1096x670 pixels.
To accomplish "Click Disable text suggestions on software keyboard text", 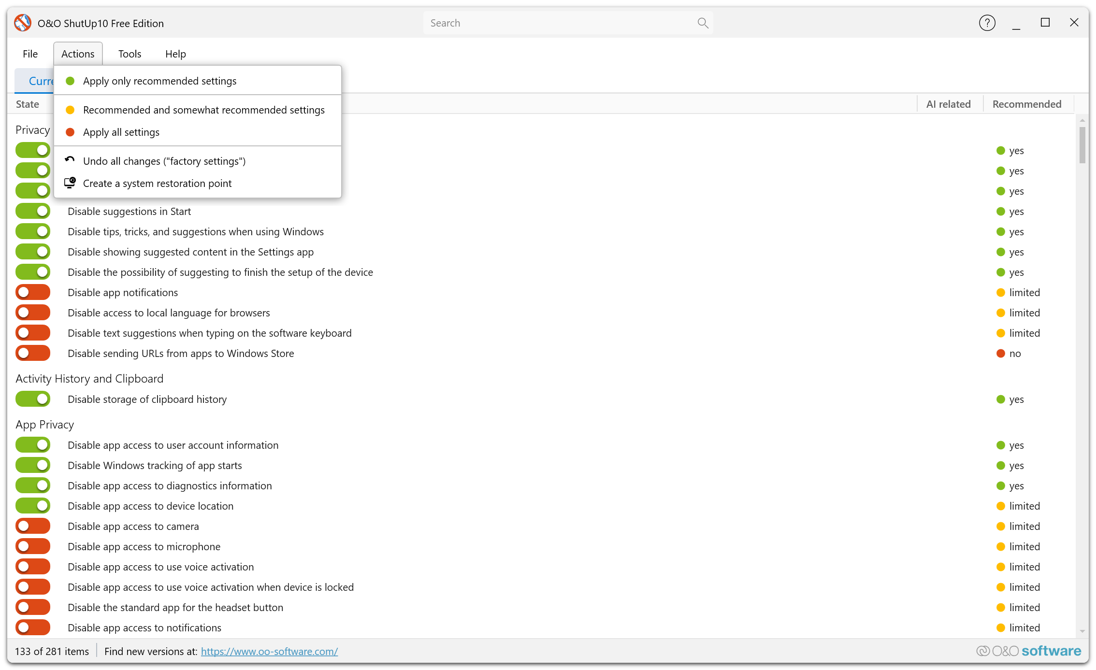I will pyautogui.click(x=210, y=333).
